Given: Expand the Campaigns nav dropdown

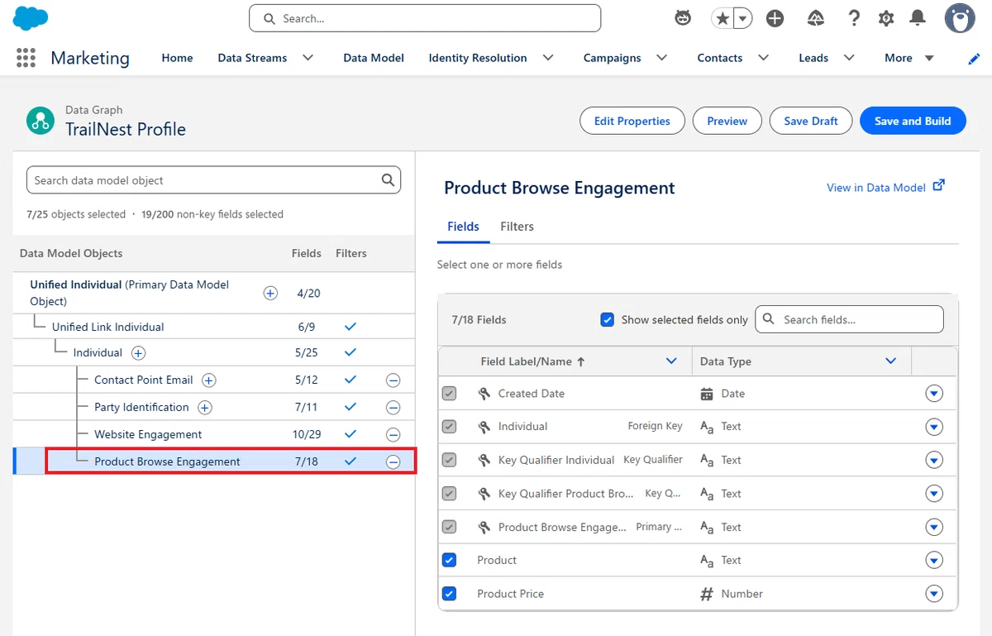Looking at the screenshot, I should pyautogui.click(x=661, y=58).
